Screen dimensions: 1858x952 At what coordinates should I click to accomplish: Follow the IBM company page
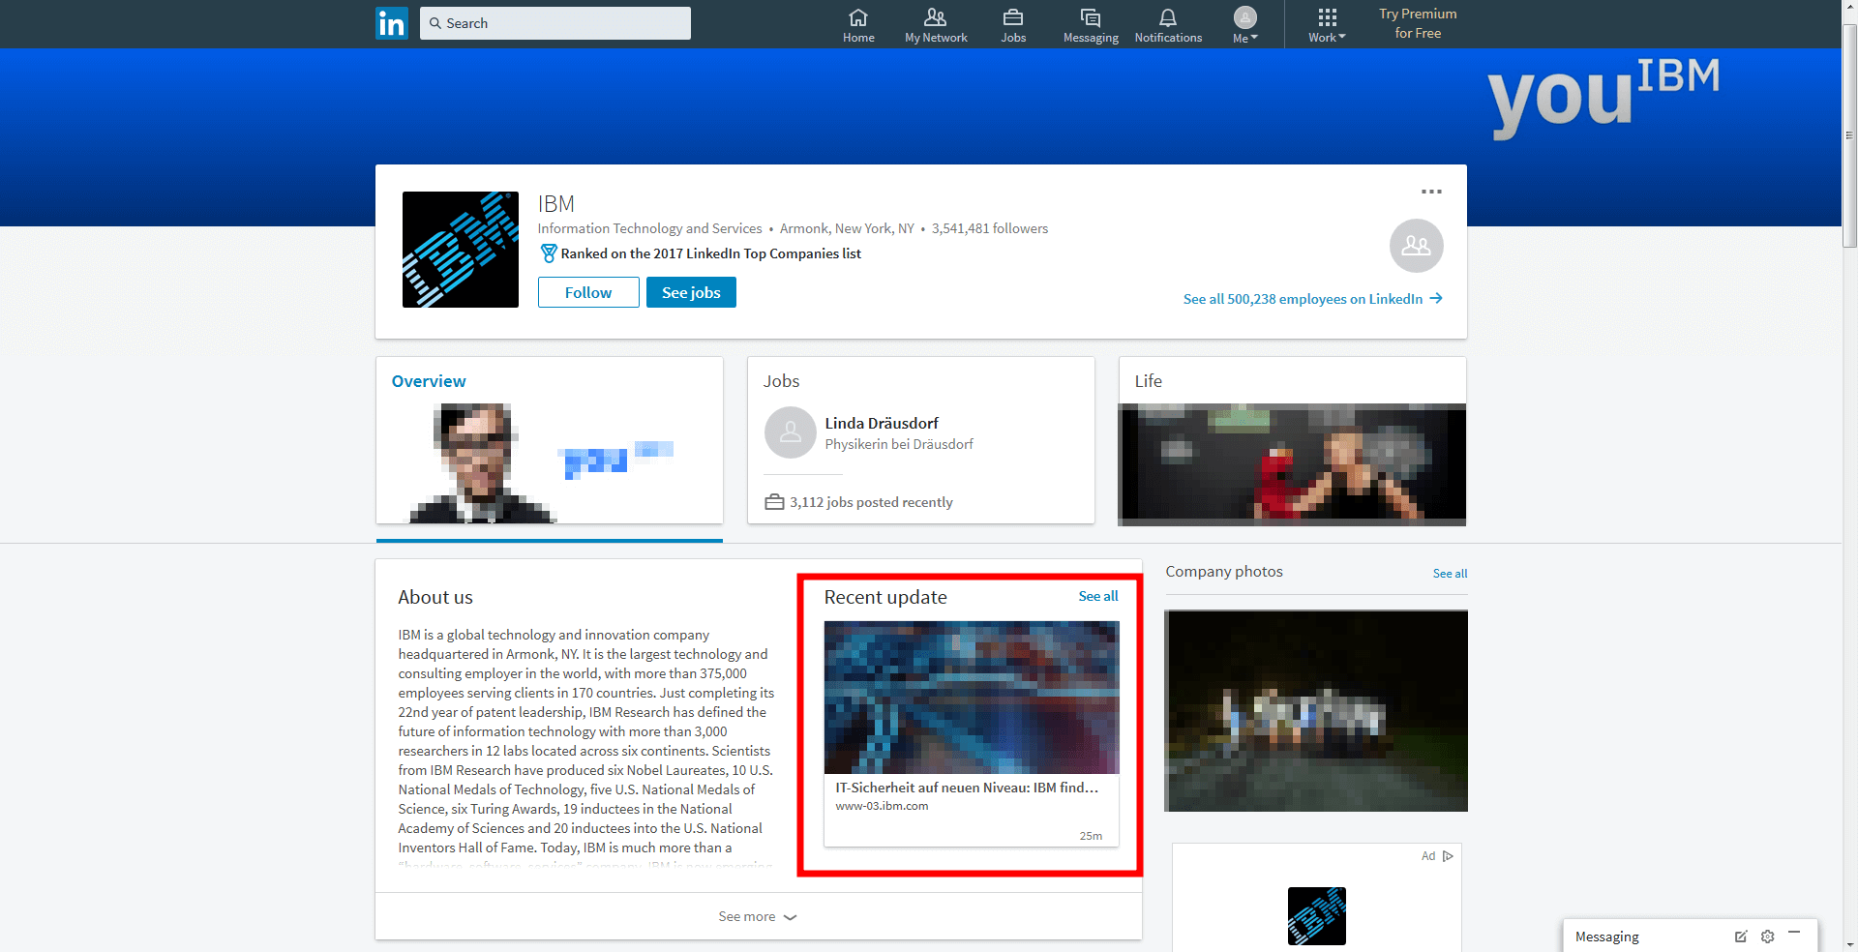coord(588,292)
